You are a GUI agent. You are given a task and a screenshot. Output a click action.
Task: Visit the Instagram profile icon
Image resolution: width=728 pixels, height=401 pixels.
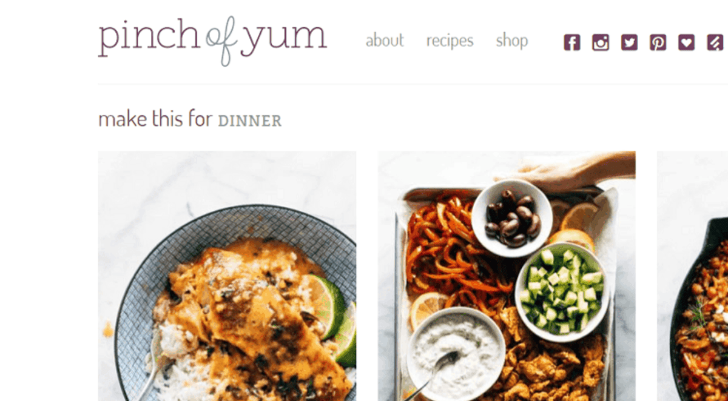(x=601, y=42)
